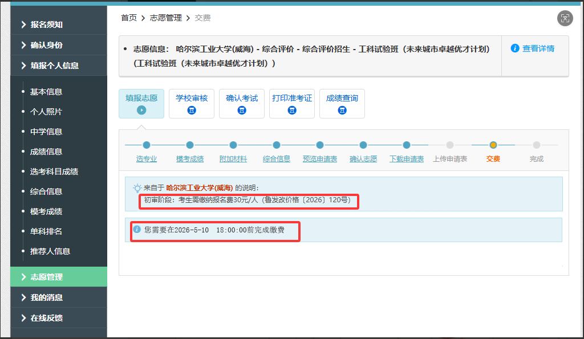The image size is (584, 339).
Task: Click the orange dot above 交费
Action: click(493, 145)
